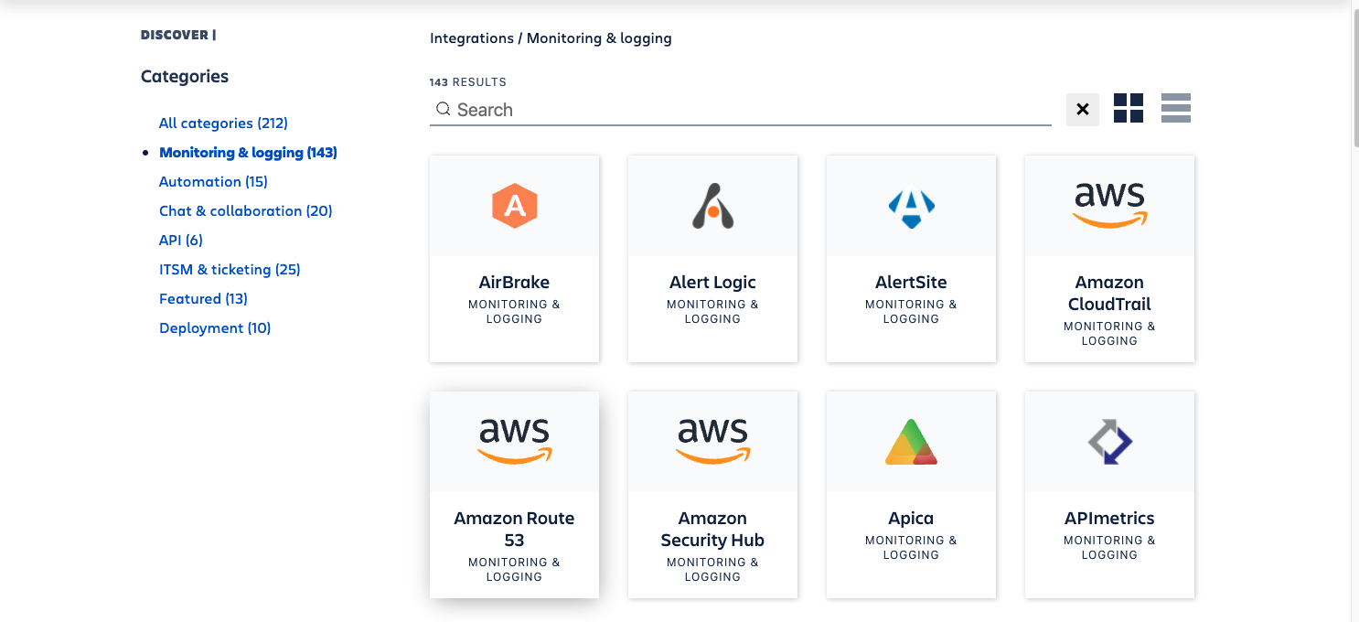
Task: Click the Amazon Security Hub AWS icon
Action: click(712, 439)
